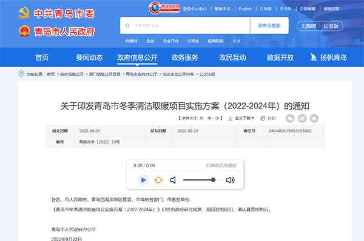Viewport: 364px width, 241px height.
Task: Click the 政务全搜索 search button
Action: click(x=269, y=25)
